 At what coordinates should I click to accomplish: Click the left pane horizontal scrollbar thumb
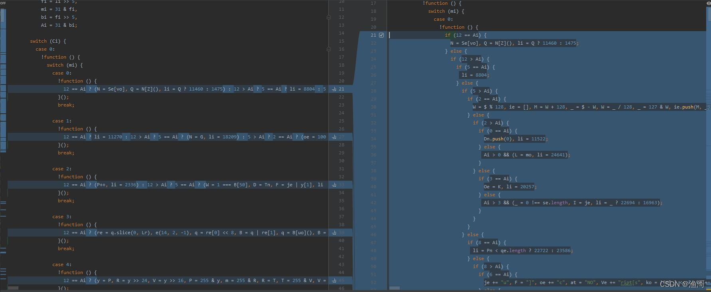[13, 288]
